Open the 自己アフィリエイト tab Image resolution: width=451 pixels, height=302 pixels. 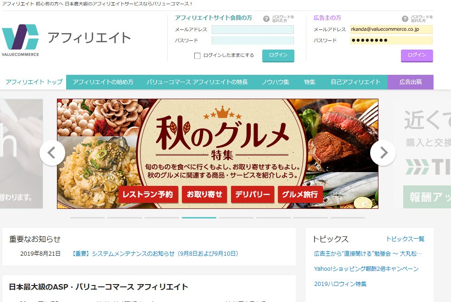coord(355,82)
